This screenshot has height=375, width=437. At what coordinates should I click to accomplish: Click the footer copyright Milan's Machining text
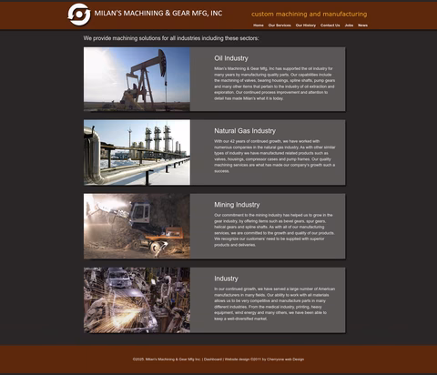pos(167,360)
